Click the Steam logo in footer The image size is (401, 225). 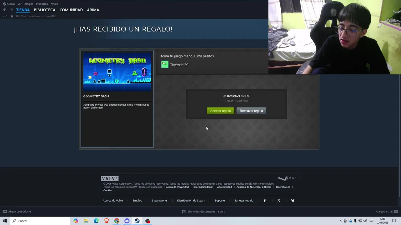point(287,178)
